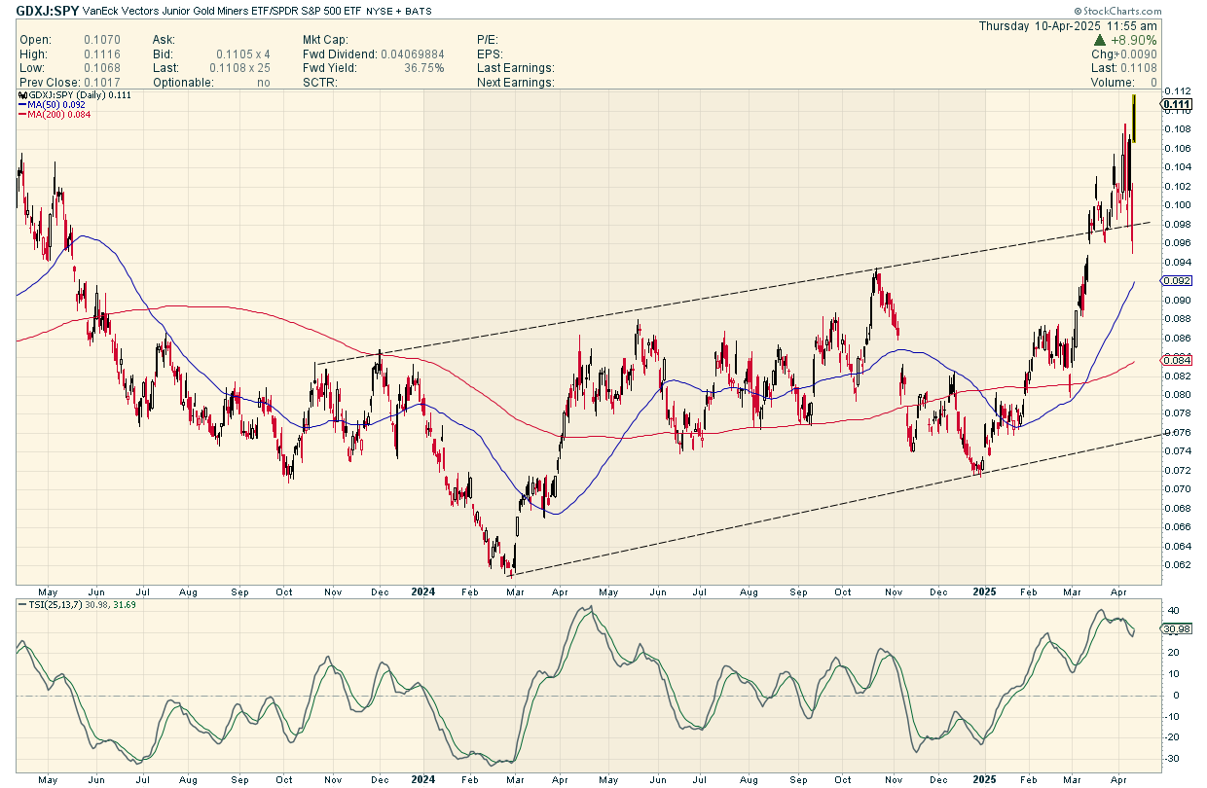
Task: Click the 0.066 price axis label
Action: 1179,527
